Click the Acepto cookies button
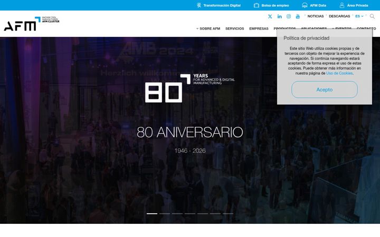The height and width of the screenshot is (237, 380). (x=325, y=90)
